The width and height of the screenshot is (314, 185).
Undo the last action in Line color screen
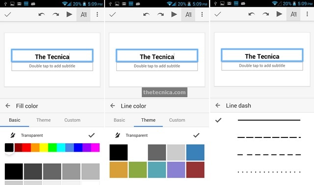tap(146, 14)
